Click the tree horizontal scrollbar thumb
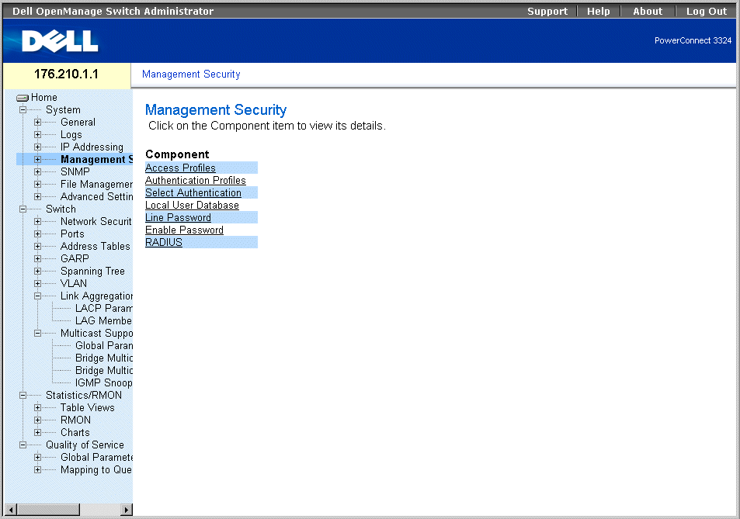 tap(49, 510)
